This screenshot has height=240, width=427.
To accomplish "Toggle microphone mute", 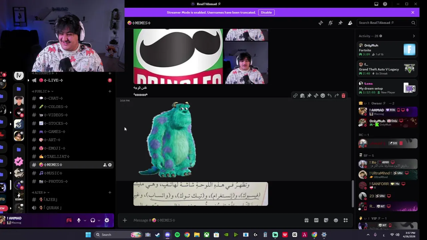I will [79, 220].
